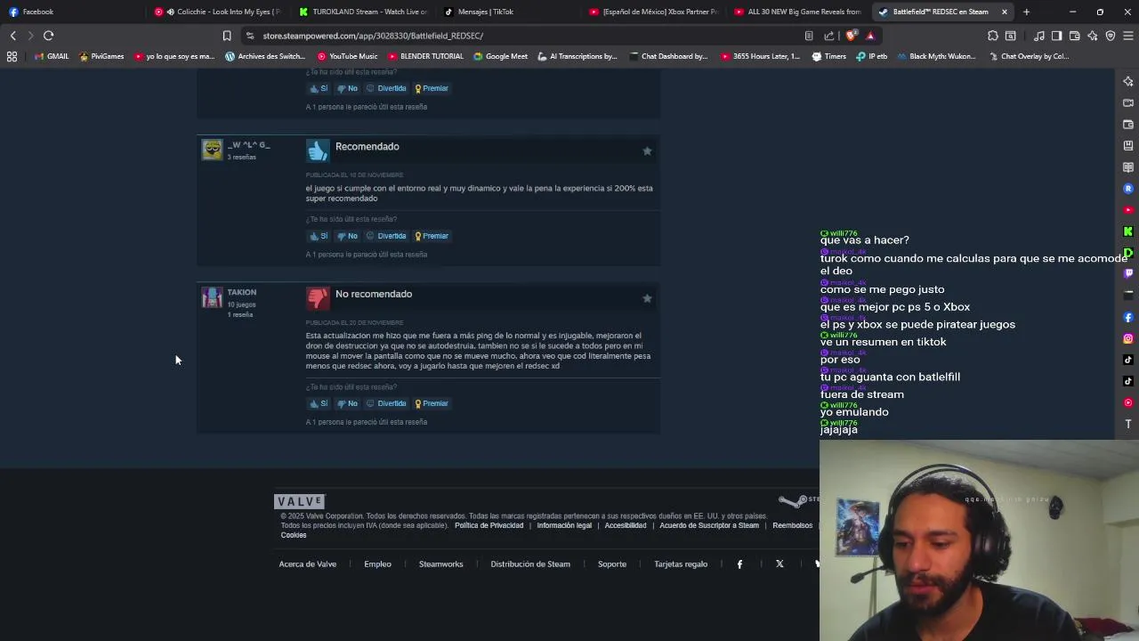Open Steam's X footer icon
Viewport: 1139px width, 641px height.
click(x=780, y=564)
